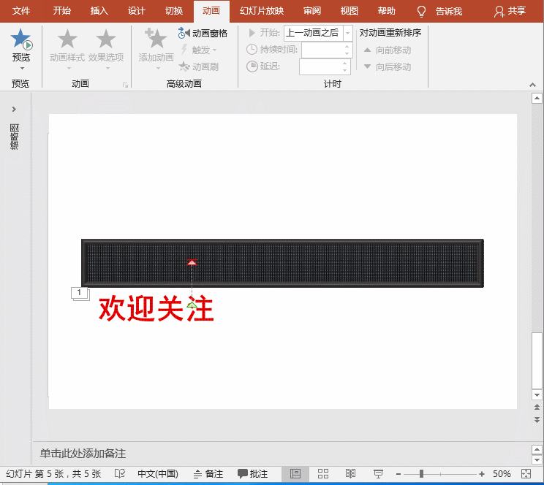
Task: Click the notes pane scroll down arrow
Action: (x=537, y=459)
